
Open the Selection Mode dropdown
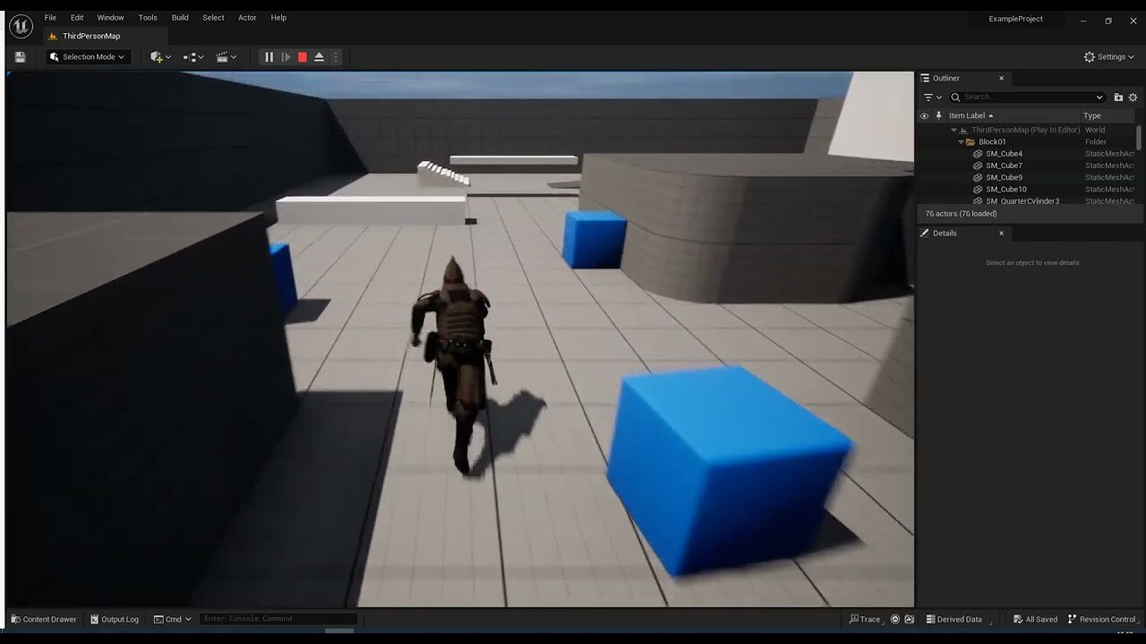click(x=87, y=56)
